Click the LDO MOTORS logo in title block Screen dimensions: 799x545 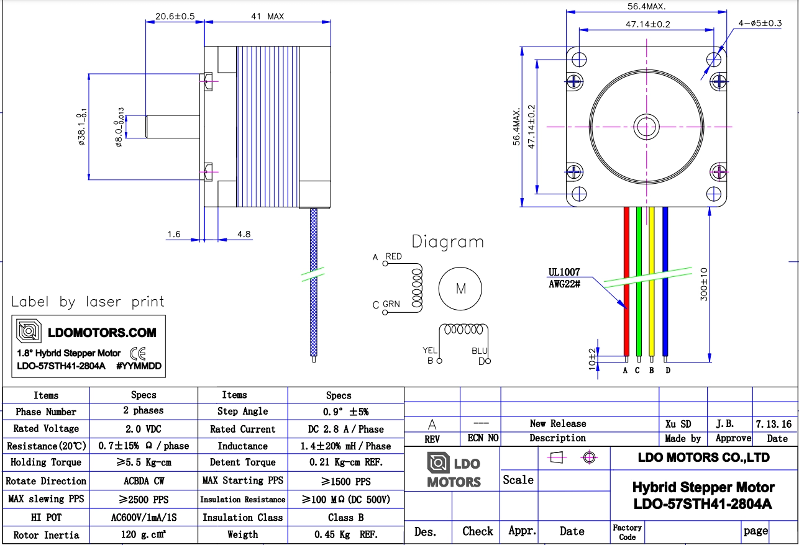[454, 471]
